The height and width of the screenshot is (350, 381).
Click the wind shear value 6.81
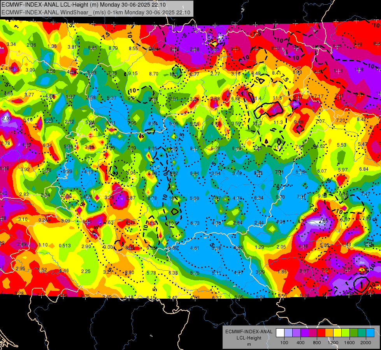coord(92,48)
